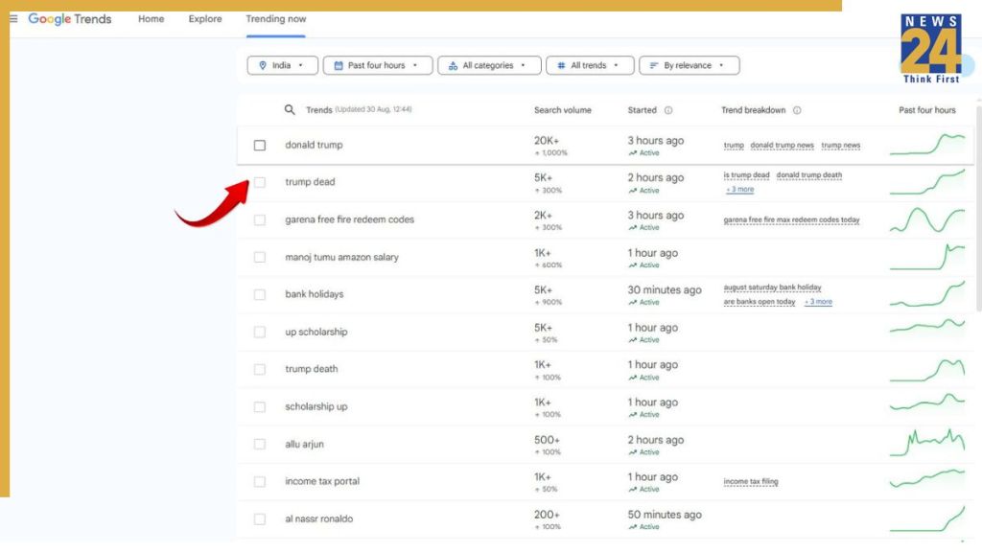Open the India location dropdown
Image resolution: width=982 pixels, height=552 pixels.
point(282,65)
